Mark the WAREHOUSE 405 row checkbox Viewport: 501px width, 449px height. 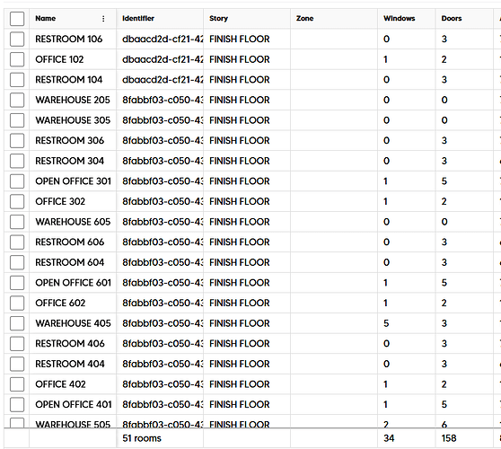coord(17,323)
